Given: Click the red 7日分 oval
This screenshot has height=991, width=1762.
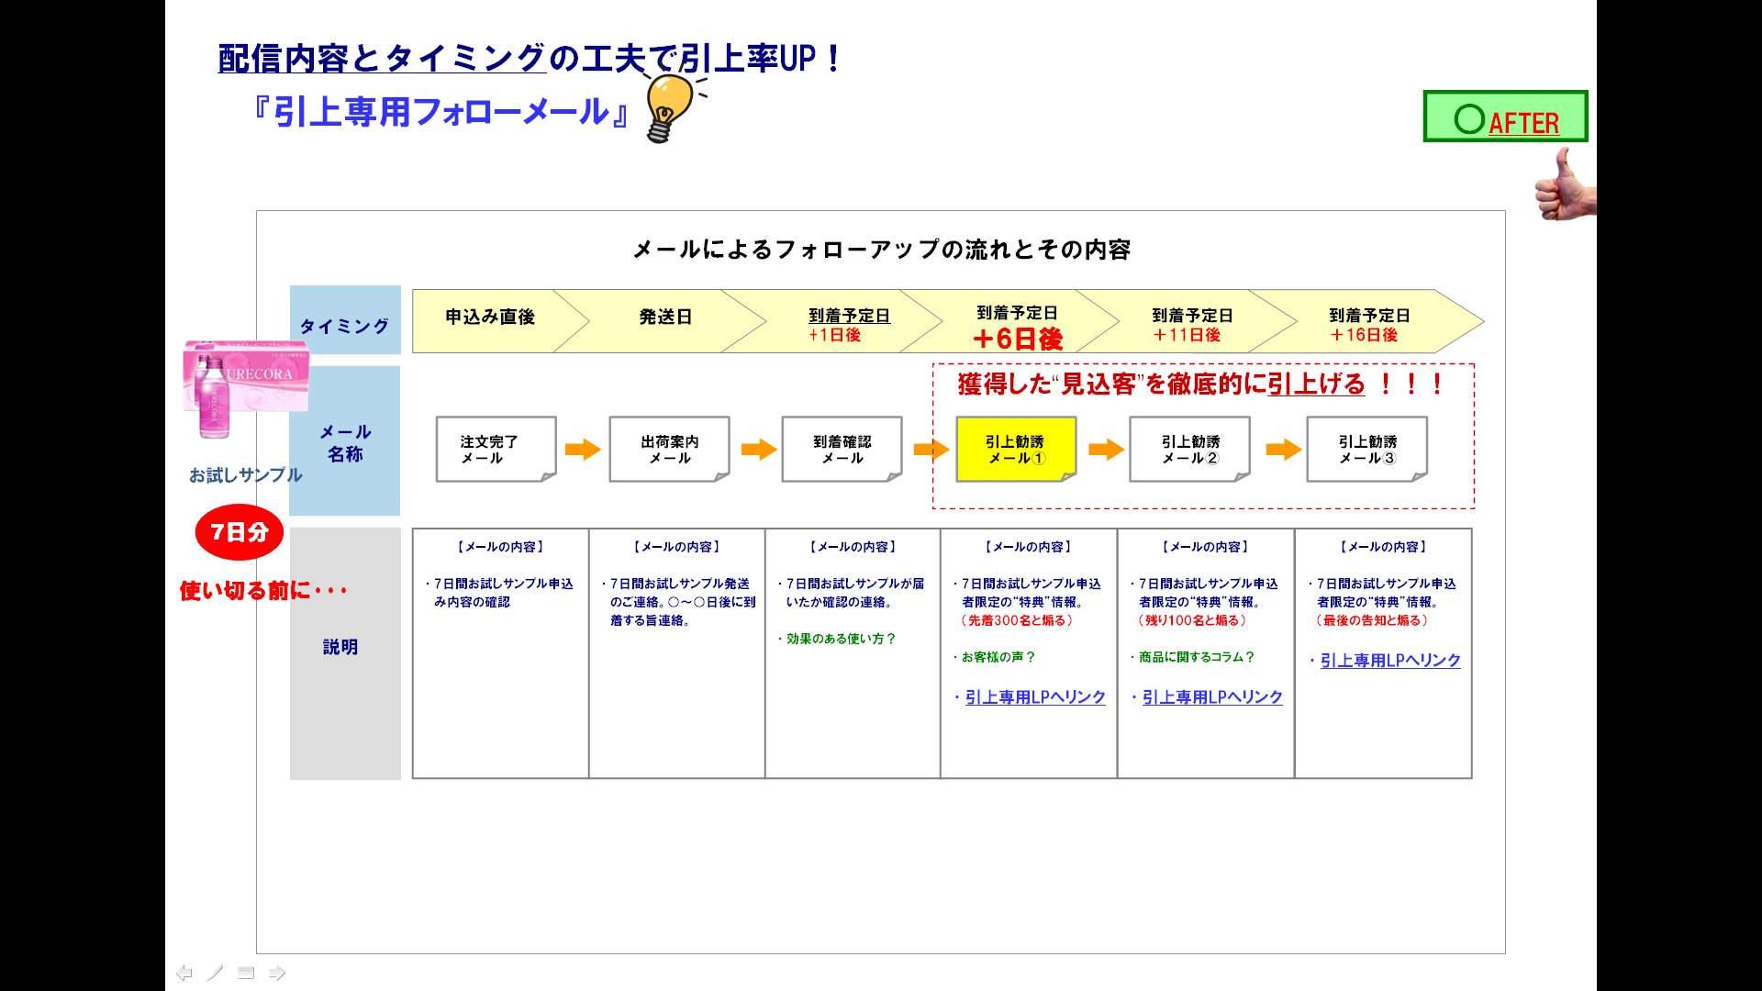Looking at the screenshot, I should tap(239, 532).
